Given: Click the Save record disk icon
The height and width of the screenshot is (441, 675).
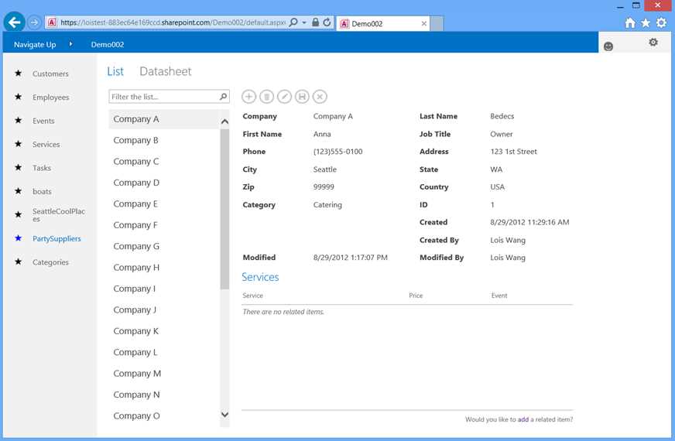Looking at the screenshot, I should [302, 97].
